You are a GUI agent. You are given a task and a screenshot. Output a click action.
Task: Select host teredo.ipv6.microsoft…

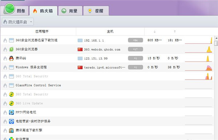click(105, 67)
